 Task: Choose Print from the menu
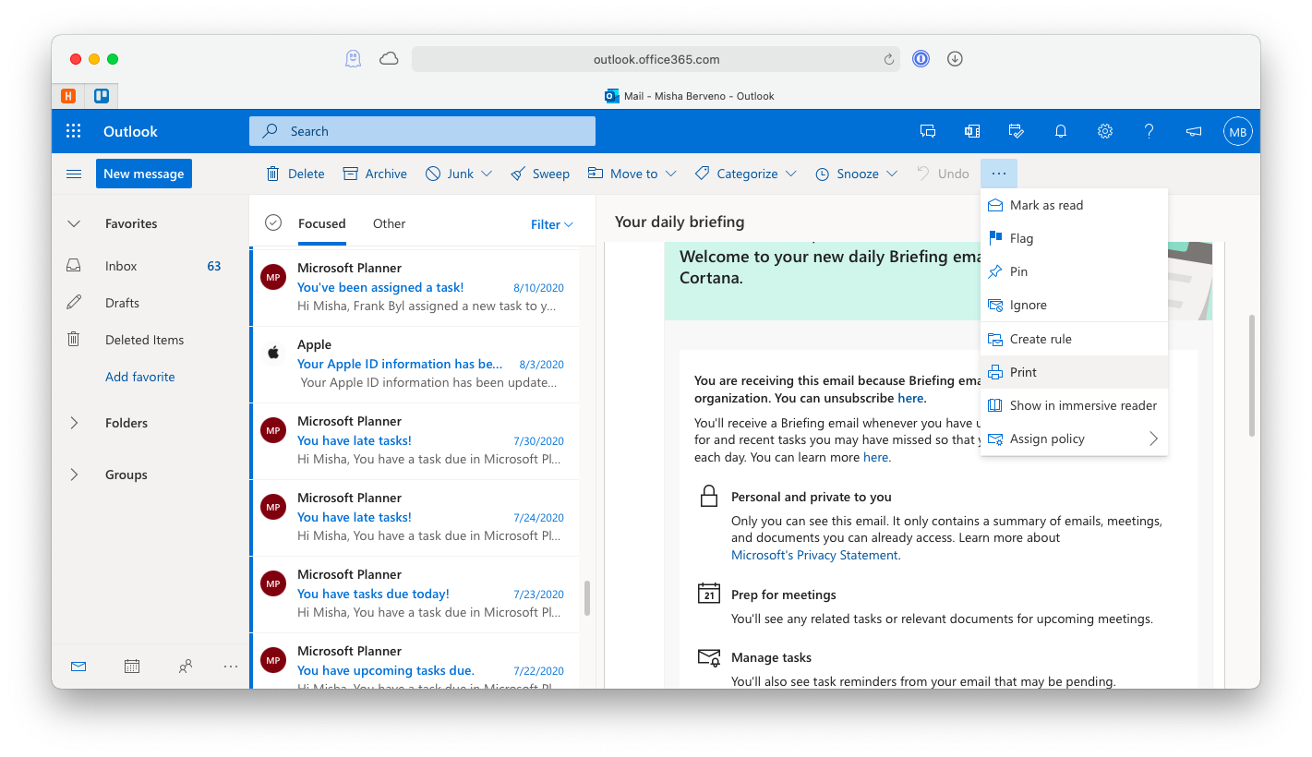tap(1074, 372)
